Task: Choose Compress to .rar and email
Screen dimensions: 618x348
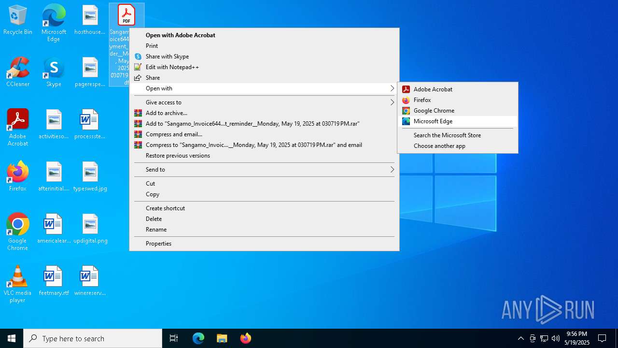Action: [264, 145]
